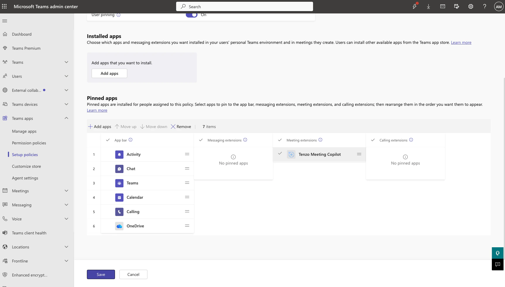Click the Calling row drag handle
This screenshot has height=287, width=505.
click(x=187, y=211)
